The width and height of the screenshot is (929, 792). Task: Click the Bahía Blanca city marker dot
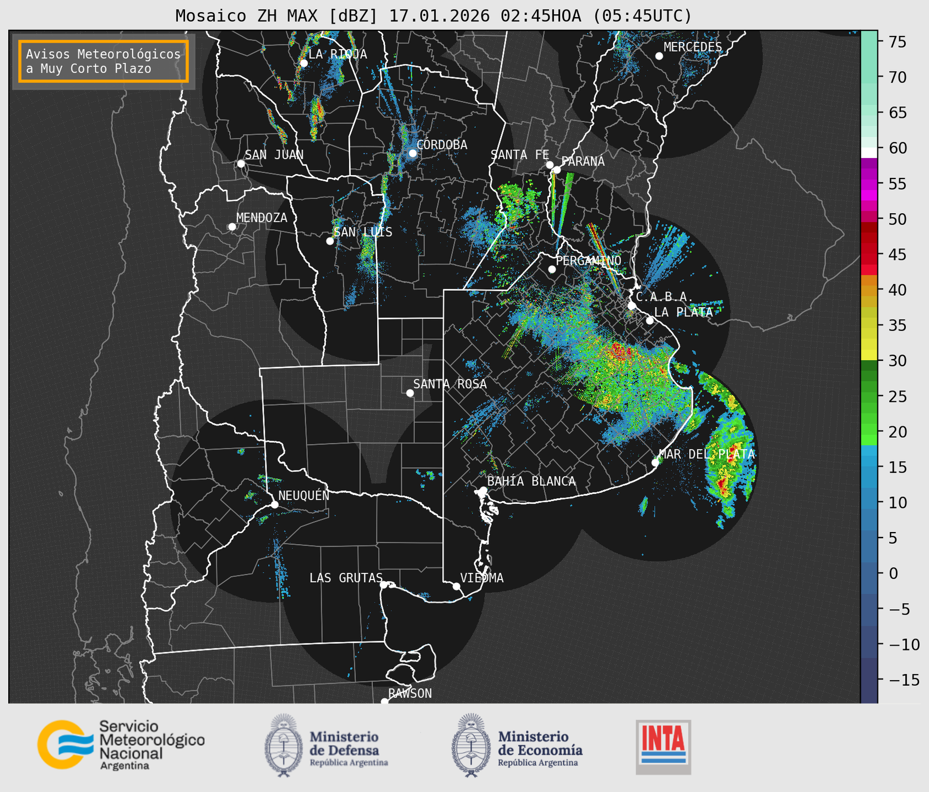click(483, 490)
